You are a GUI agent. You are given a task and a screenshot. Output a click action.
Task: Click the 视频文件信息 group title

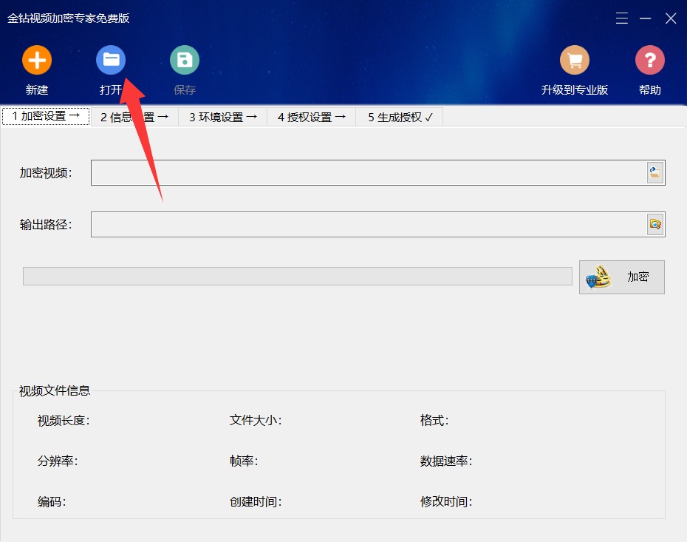[x=55, y=390]
